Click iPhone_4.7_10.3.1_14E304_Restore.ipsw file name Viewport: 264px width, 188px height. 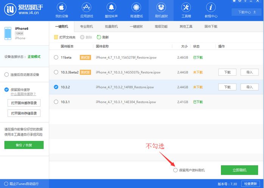point(126,102)
